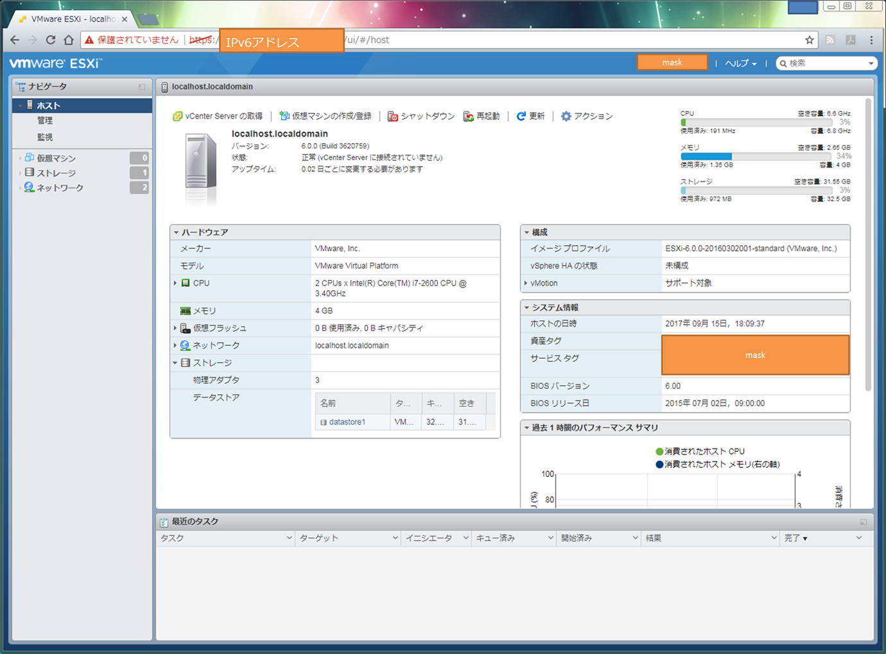The width and height of the screenshot is (886, 654).
Task: Switch to the VMware ESXi browser tab
Action: click(x=66, y=19)
